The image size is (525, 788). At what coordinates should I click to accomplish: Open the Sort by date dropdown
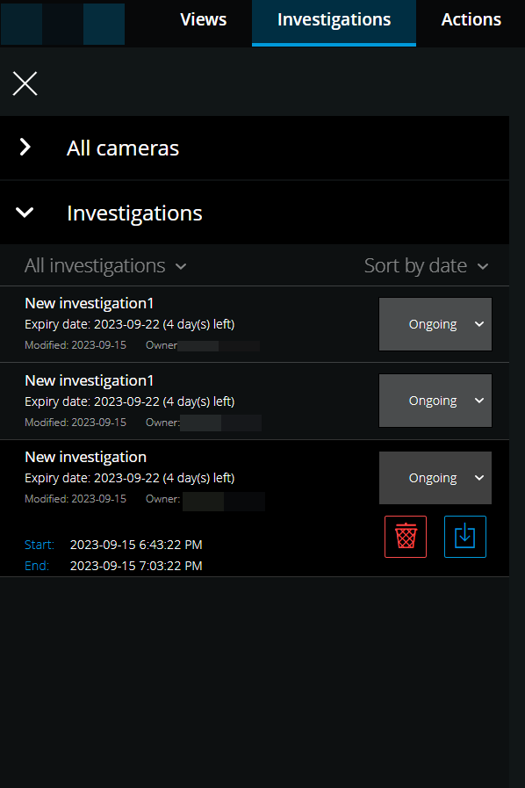point(426,266)
